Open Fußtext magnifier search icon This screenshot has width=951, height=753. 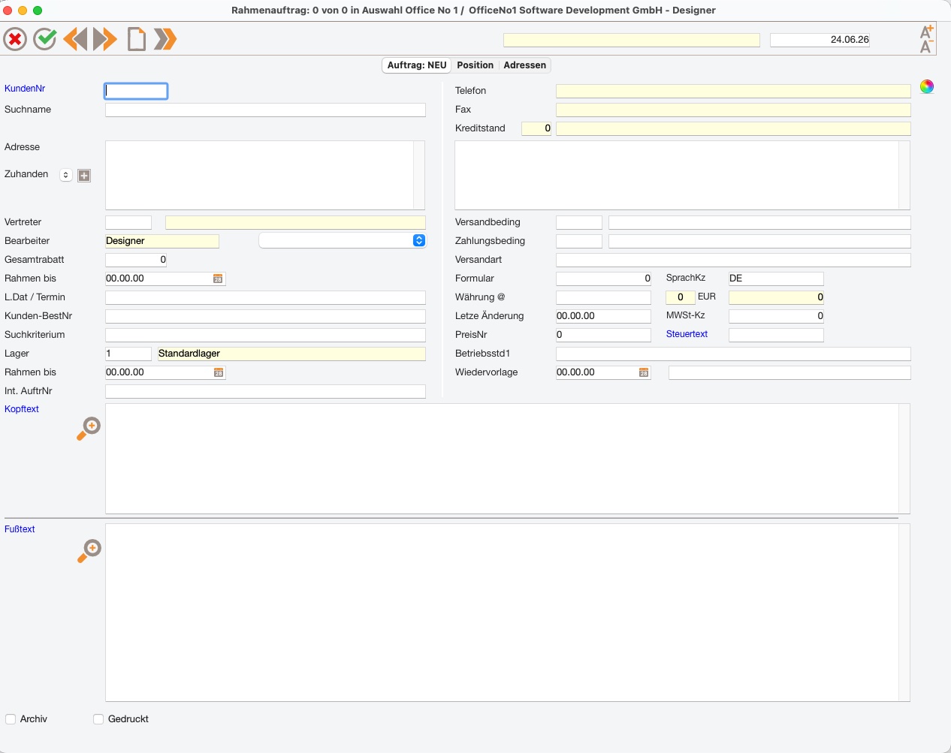(x=89, y=550)
